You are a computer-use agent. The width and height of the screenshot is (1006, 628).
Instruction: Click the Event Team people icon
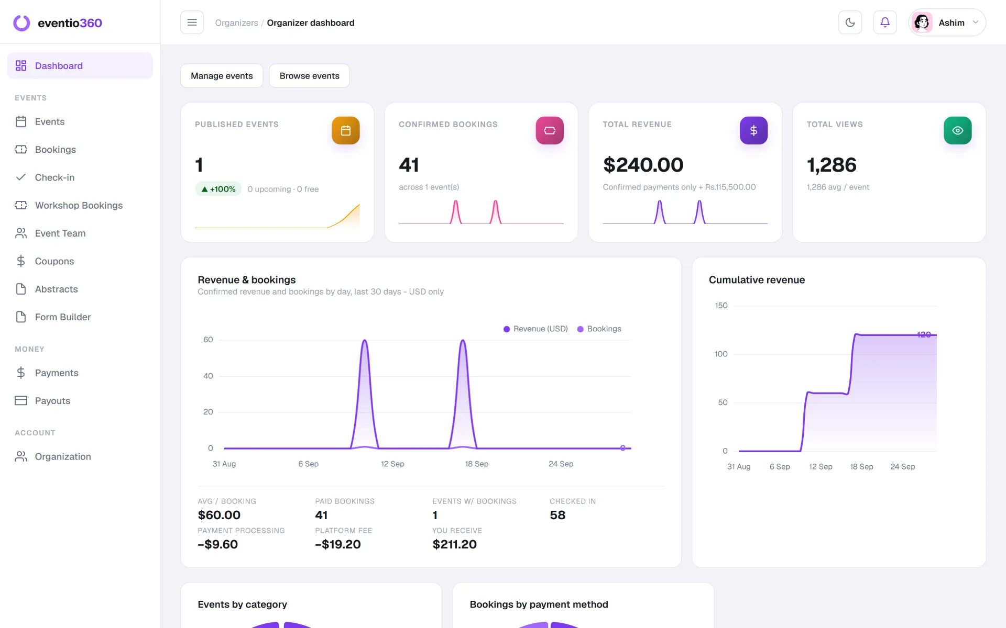[21, 233]
